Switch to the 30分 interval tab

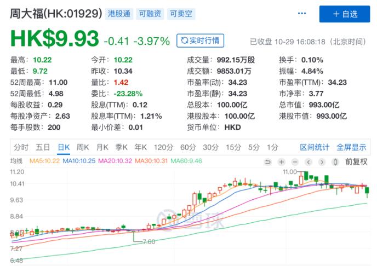210,147
